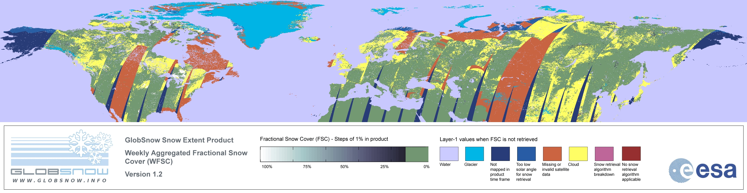The width and height of the screenshot is (747, 193).
Task: Open the WWW.GLOBSNOW.INFO link text
Action: [x=59, y=180]
